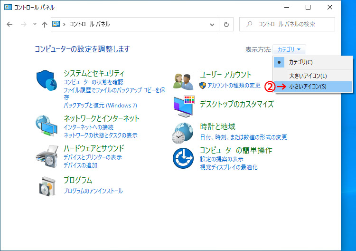356x251 pixels.
Task: Close the Control Panel window
Action: point(330,7)
